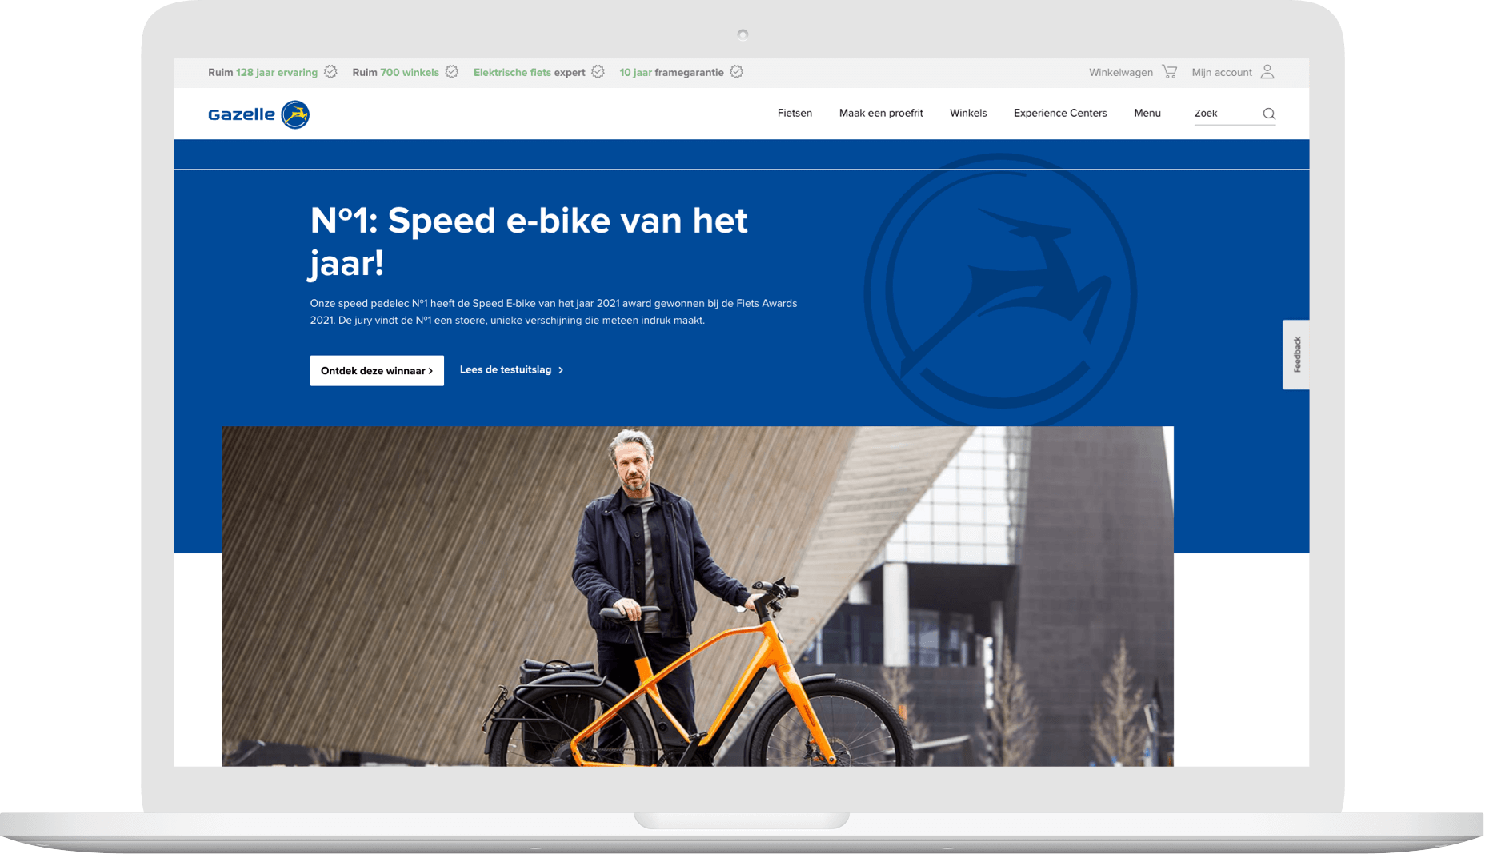This screenshot has width=1485, height=854.
Task: Click the checkmark badge beside Elektrische fiets expert
Action: click(x=598, y=72)
